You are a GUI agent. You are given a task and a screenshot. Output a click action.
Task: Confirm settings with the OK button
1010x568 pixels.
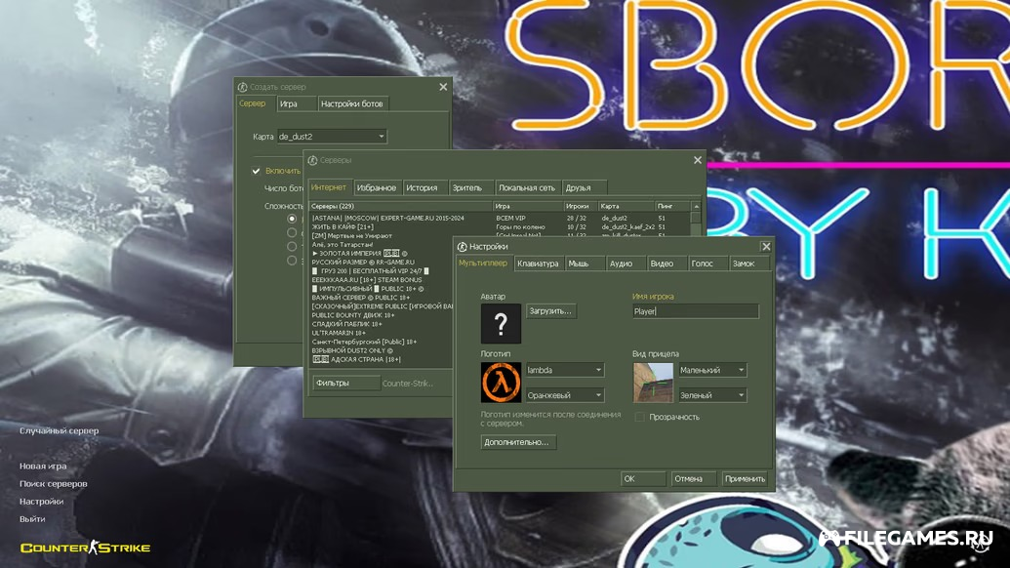click(643, 478)
